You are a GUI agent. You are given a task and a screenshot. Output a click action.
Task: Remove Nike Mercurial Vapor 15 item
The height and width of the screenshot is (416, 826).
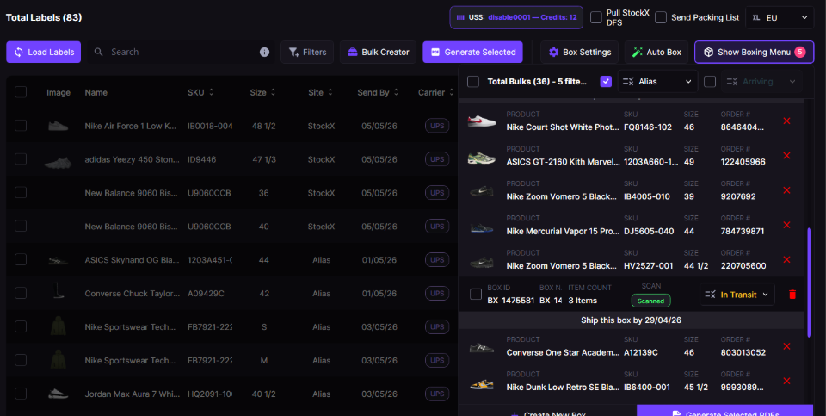pos(787,225)
